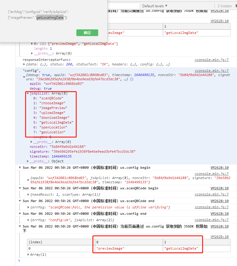
Task: Click the '2 hidden' messages label
Action: coord(225,6)
